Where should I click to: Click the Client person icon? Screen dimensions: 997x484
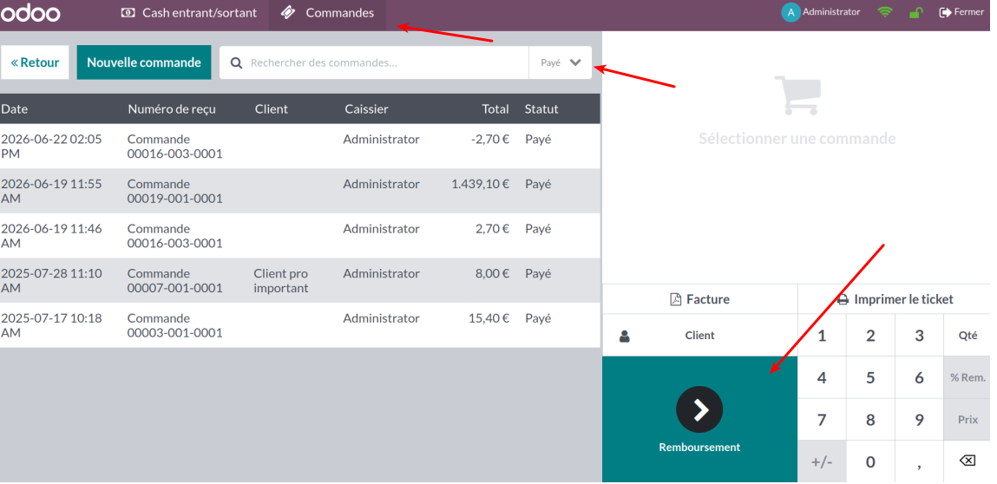coord(625,336)
